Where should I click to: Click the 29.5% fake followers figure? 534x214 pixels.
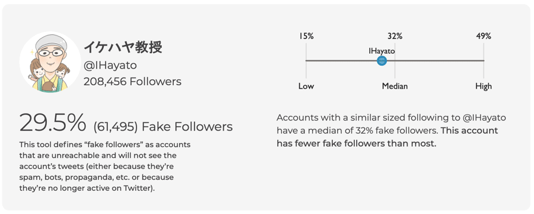pos(53,123)
